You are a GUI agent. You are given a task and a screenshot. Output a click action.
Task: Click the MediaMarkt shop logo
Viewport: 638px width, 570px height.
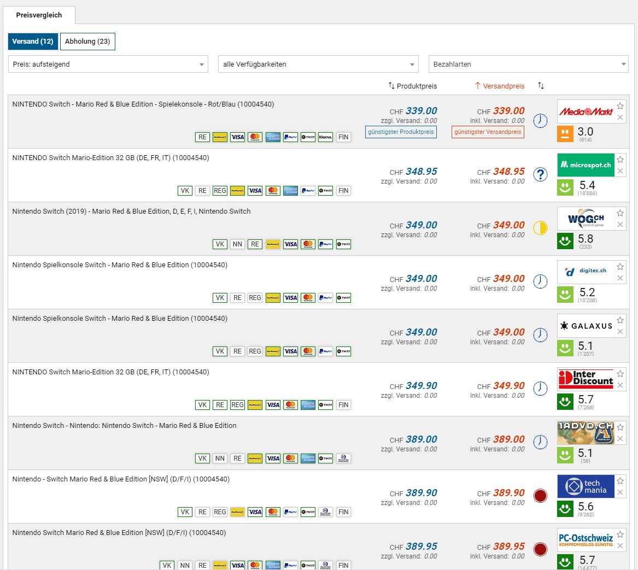(x=586, y=111)
